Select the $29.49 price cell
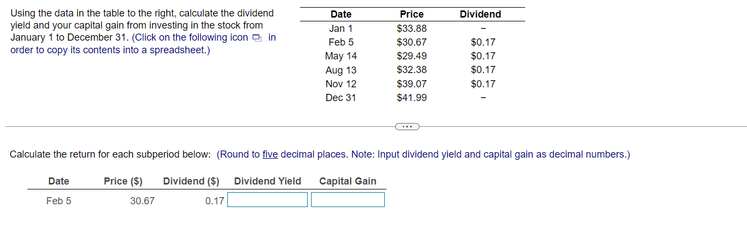This screenshot has height=229, width=747. (412, 56)
